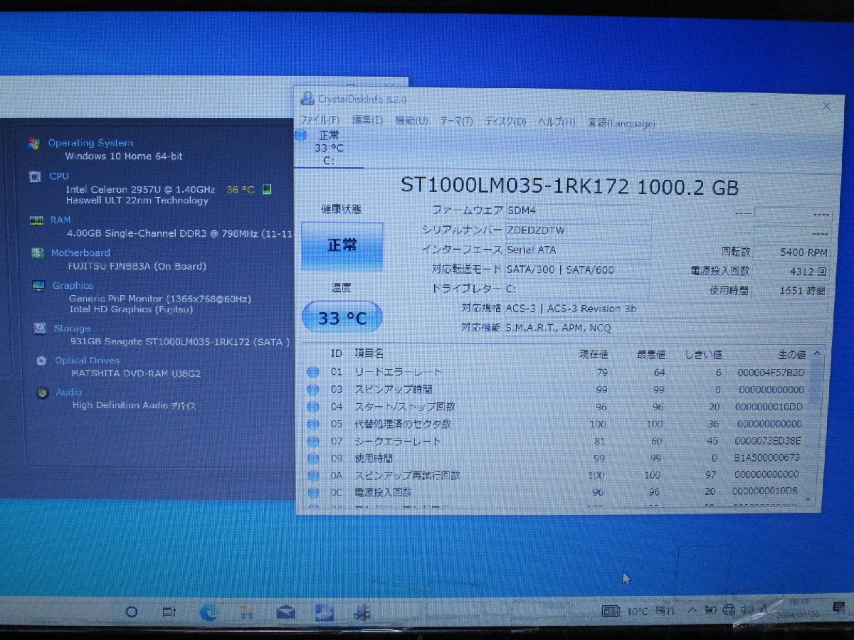Click the status dot of row 03 スピンアップ時間

(312, 390)
